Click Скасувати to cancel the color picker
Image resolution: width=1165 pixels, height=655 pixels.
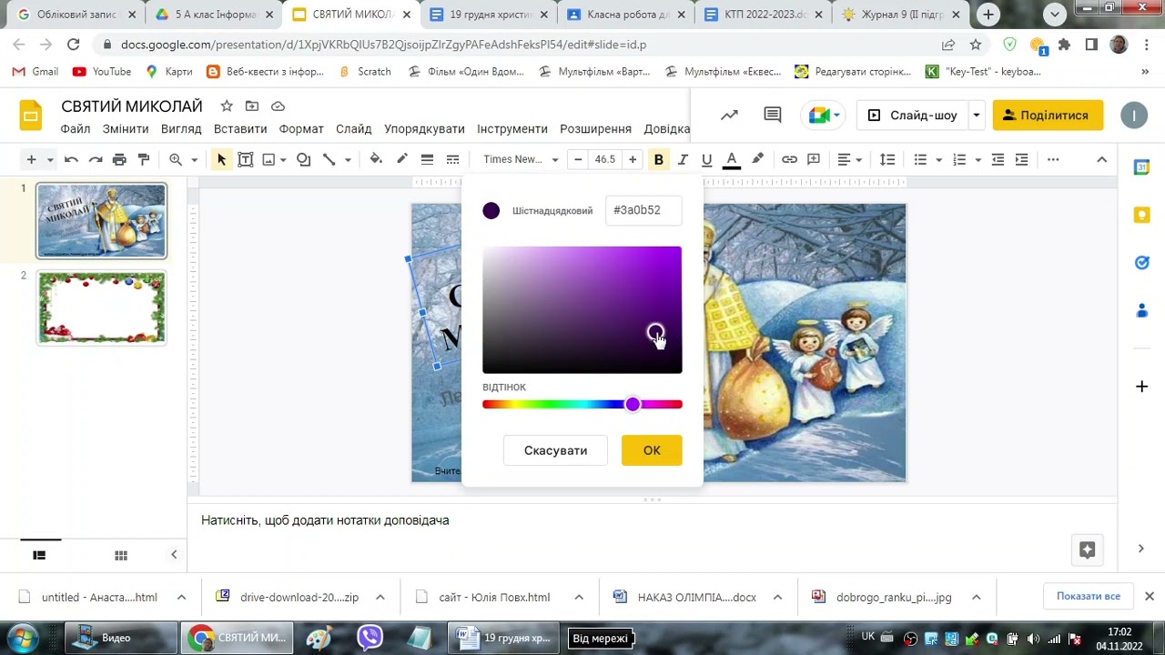coord(555,450)
